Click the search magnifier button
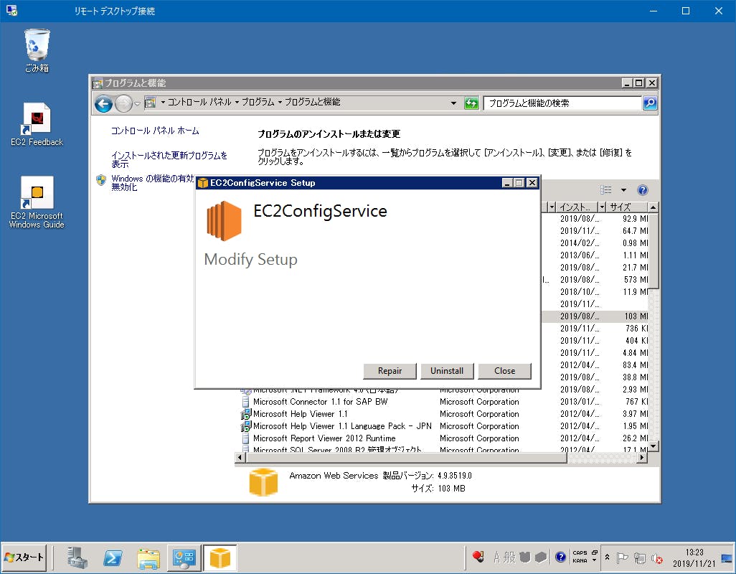 [650, 103]
